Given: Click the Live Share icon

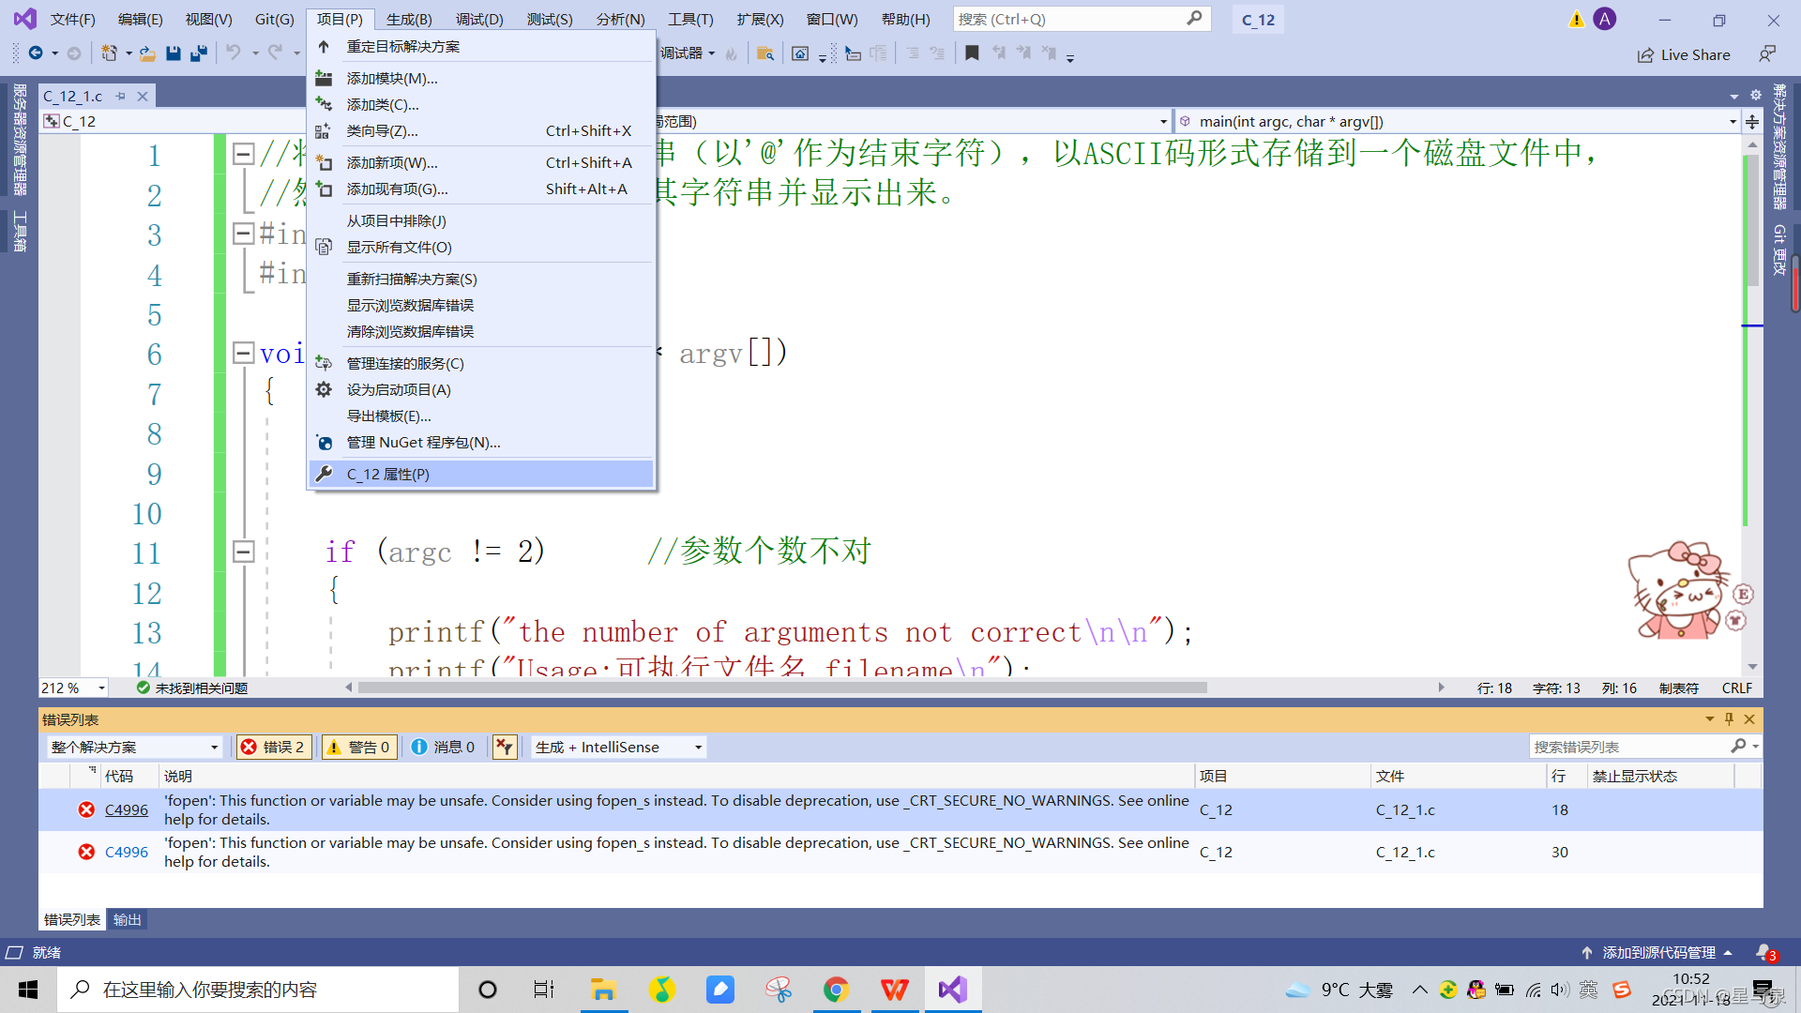Looking at the screenshot, I should pos(1646,55).
